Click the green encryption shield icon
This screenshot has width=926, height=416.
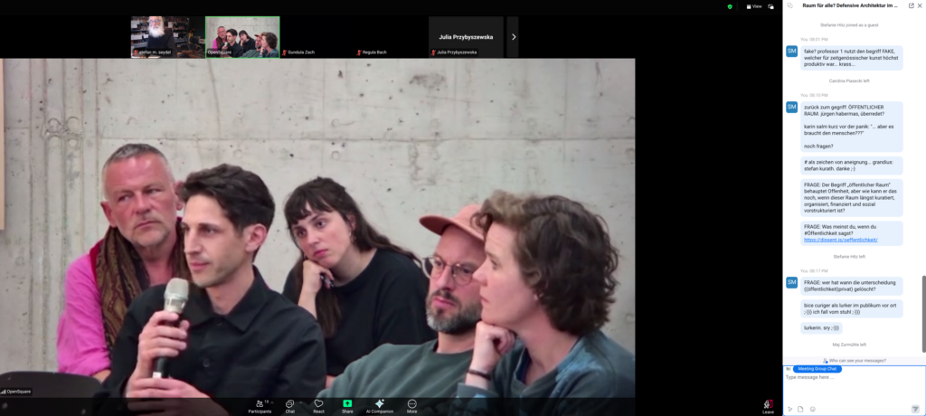click(730, 6)
